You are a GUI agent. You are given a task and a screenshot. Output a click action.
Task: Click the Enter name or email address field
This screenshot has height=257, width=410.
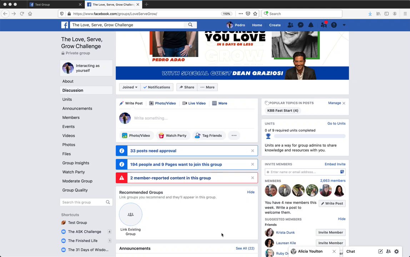click(302, 172)
